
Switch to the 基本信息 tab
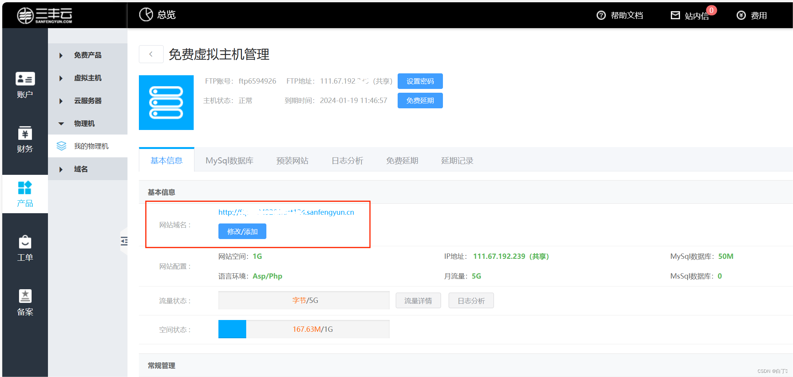[x=167, y=160]
